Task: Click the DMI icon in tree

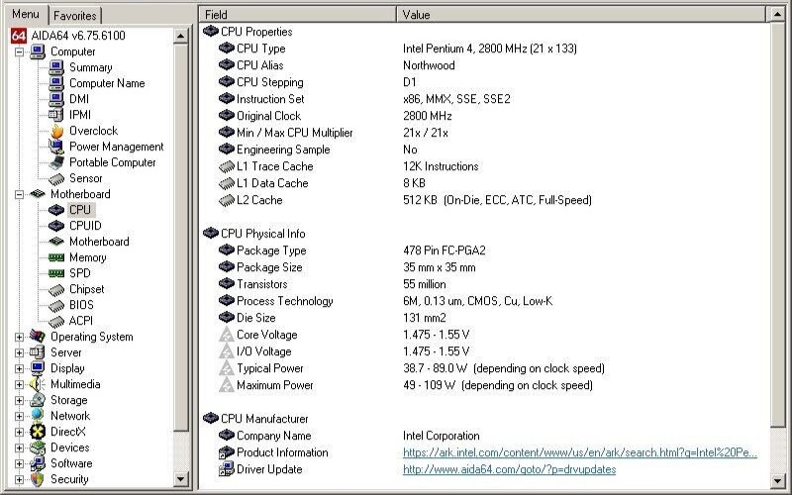Action: (56, 99)
